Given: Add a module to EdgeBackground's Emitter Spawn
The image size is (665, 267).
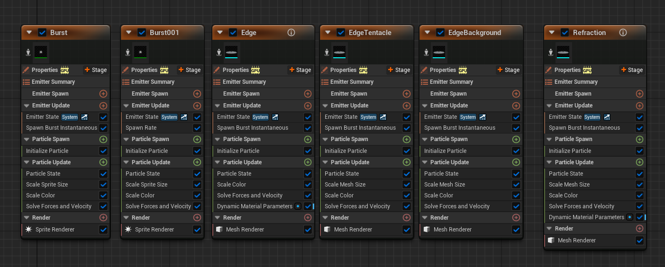Looking at the screenshot, I should (516, 94).
